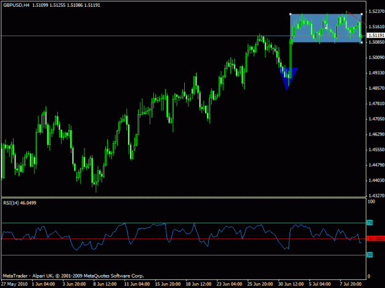This screenshot has width=385, height=288.
Task: Click the 3 Jun 20:00 time label
Action: 74,284
